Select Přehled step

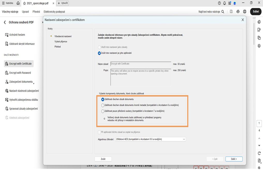(x=57, y=47)
